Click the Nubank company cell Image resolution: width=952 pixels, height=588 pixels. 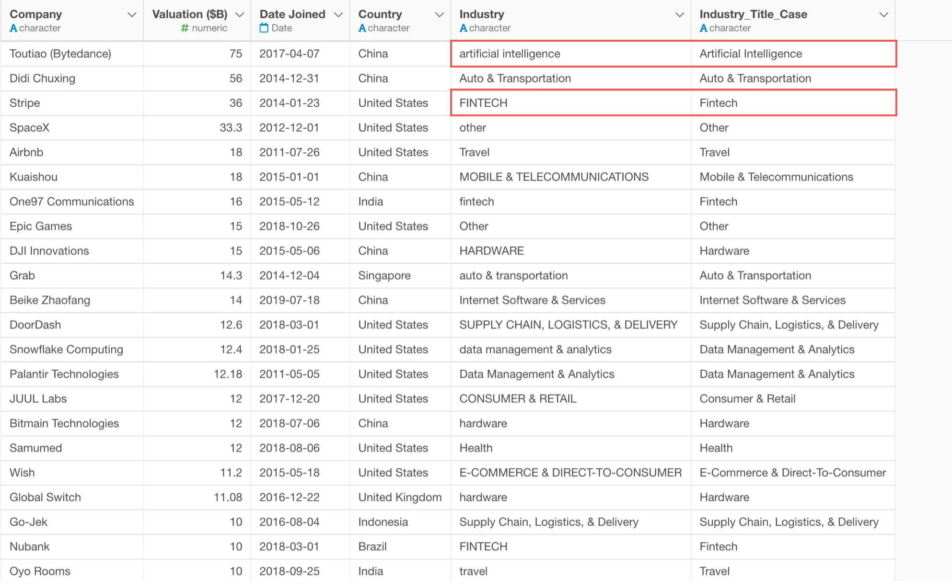72,547
